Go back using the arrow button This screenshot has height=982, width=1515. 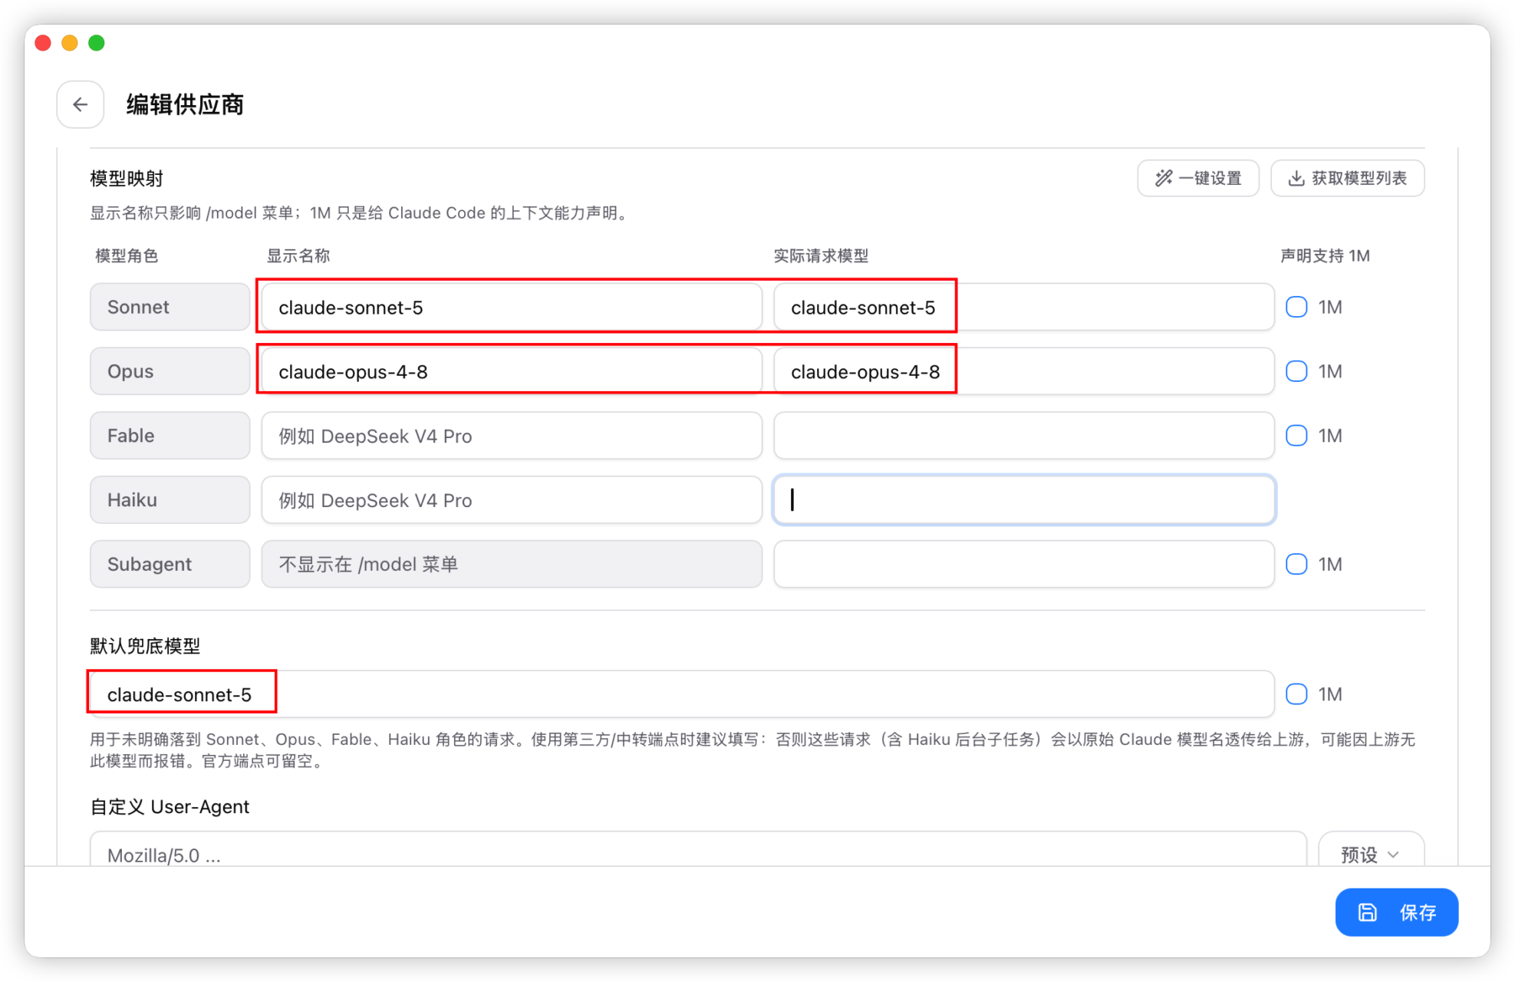[x=80, y=104]
